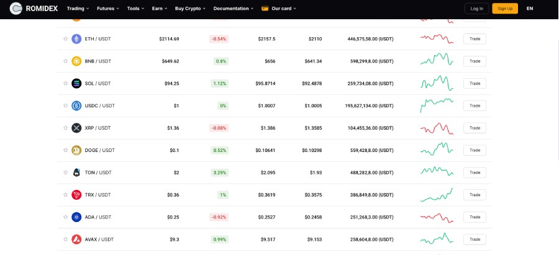559x255 pixels.
Task: Star the USDC / USDT pair
Action: pos(66,105)
